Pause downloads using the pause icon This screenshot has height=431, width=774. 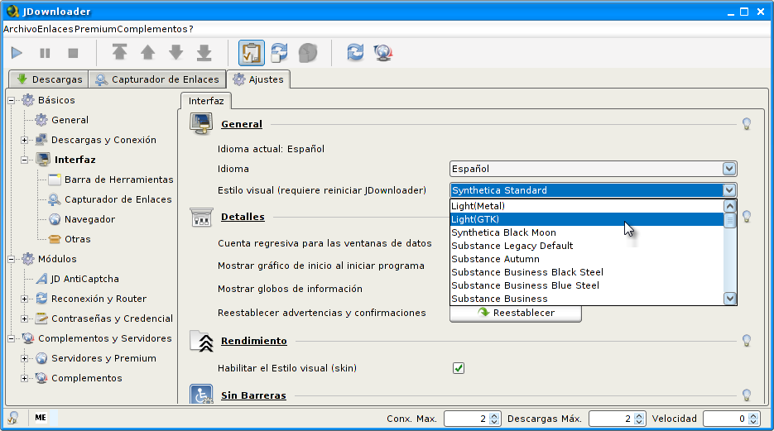pyautogui.click(x=45, y=53)
